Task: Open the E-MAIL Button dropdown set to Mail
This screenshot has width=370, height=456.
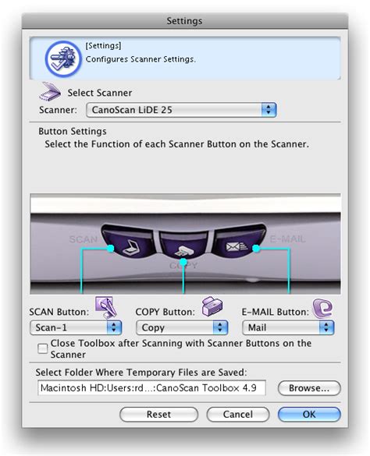Action: click(288, 327)
